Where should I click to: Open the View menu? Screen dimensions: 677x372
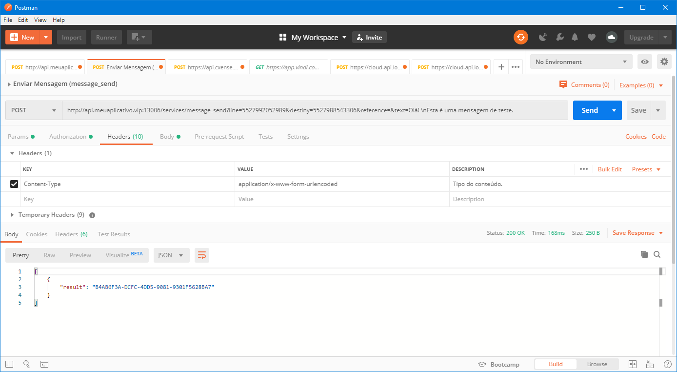[40, 20]
